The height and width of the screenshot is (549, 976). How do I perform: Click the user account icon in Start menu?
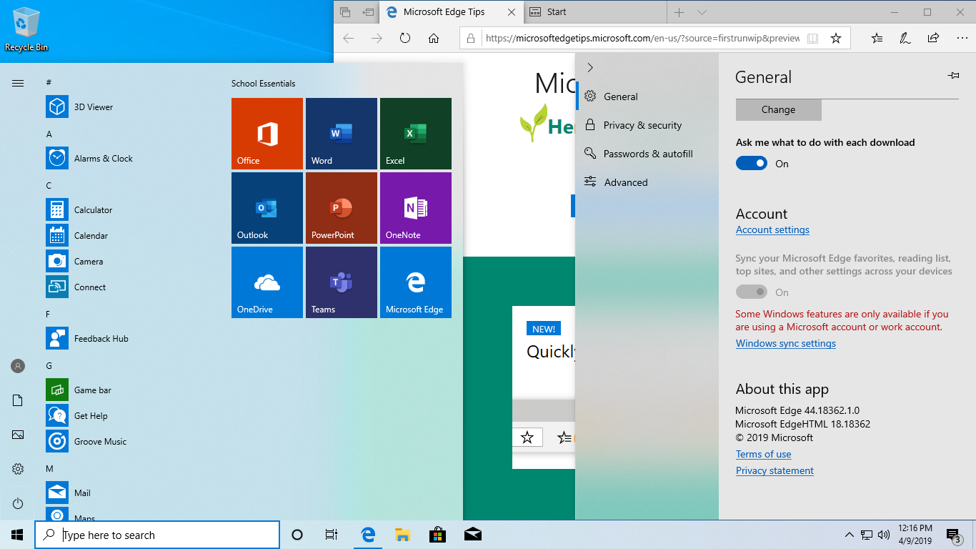pos(18,366)
